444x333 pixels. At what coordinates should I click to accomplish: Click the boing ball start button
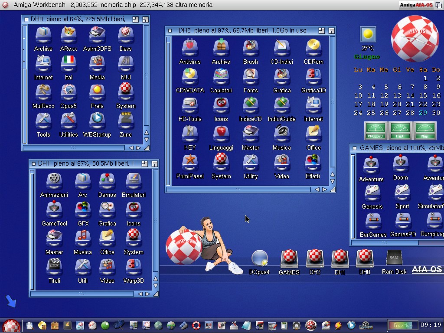[11, 326]
